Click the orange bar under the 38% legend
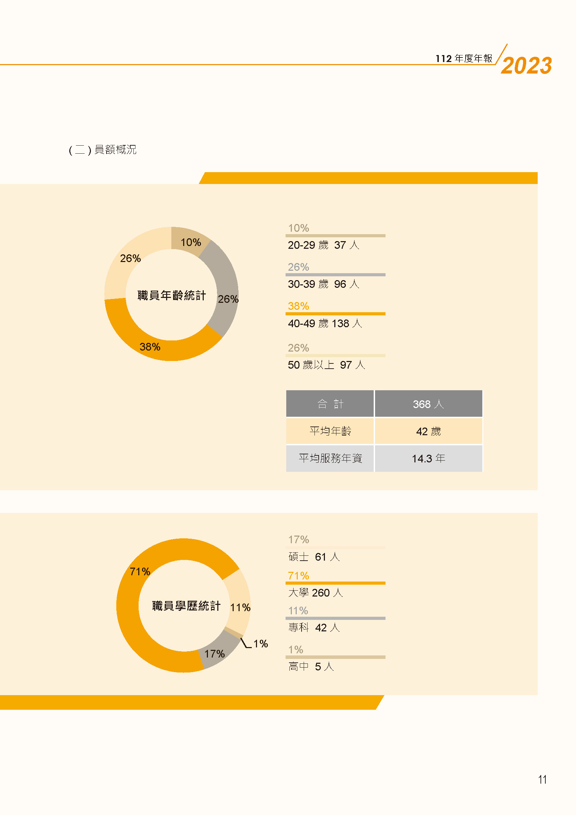The width and height of the screenshot is (576, 815). pos(335,314)
